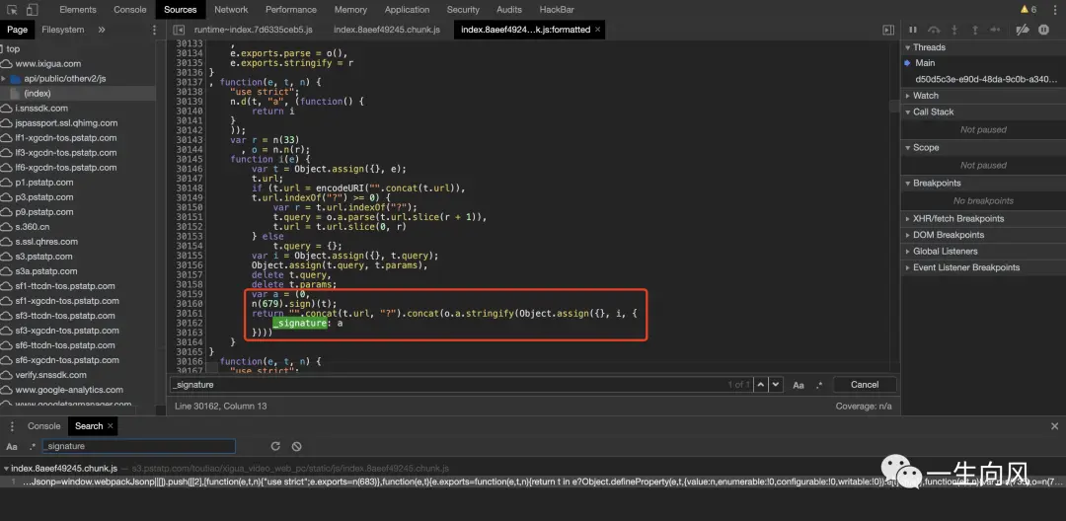The height and width of the screenshot is (521, 1066).
Task: Show more navigator tabs via the double chevron
Action: [102, 30]
